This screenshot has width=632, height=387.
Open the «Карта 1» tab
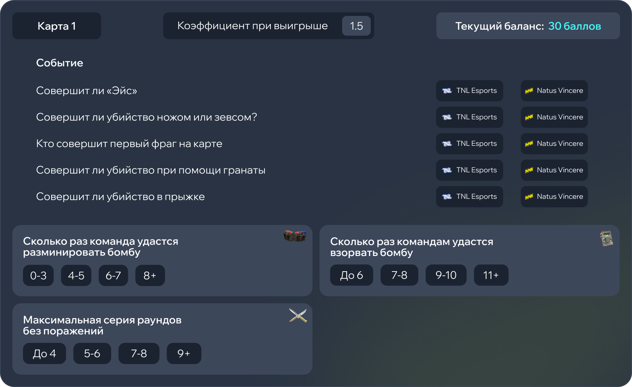point(56,25)
